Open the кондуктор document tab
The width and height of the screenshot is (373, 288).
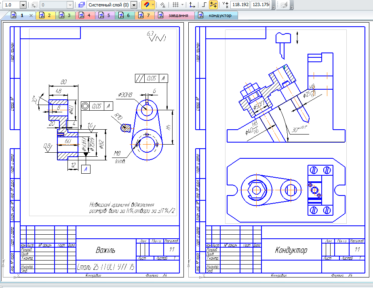[216, 15]
